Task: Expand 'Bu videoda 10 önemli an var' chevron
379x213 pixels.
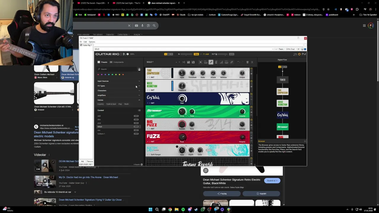Action: pyautogui.click(x=75, y=192)
